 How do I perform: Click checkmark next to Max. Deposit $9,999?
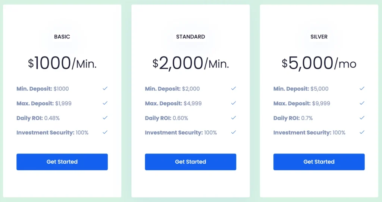coord(362,103)
